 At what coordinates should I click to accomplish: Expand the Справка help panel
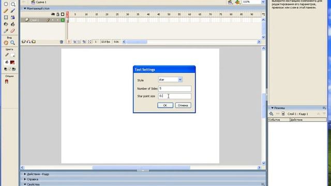point(25,179)
